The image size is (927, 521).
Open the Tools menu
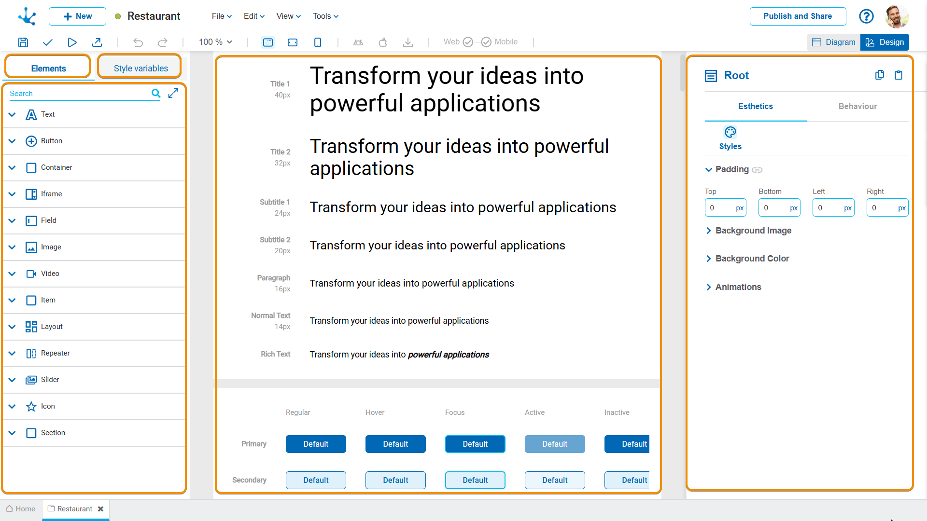tap(325, 16)
